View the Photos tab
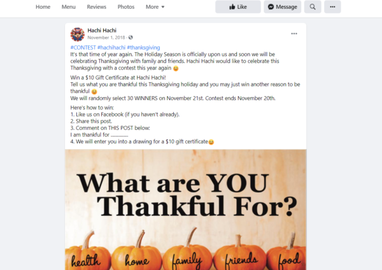This screenshot has width=382, height=270. [x=126, y=7]
